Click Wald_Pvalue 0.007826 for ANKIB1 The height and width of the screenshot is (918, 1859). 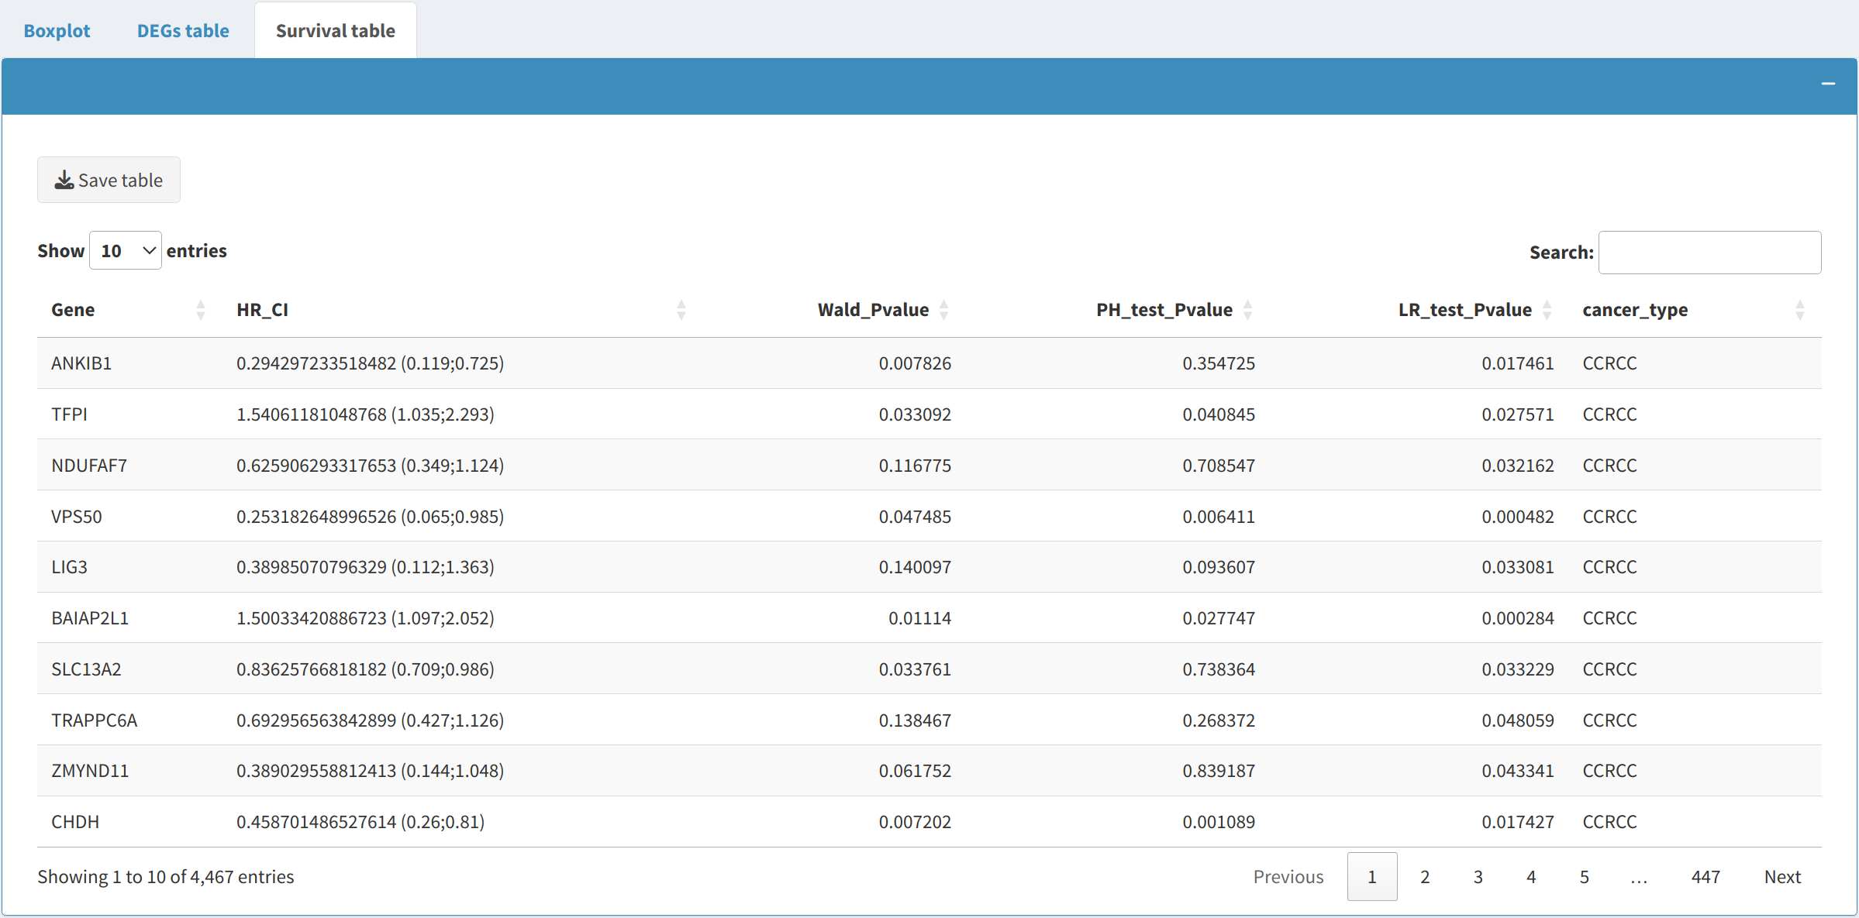coord(915,363)
